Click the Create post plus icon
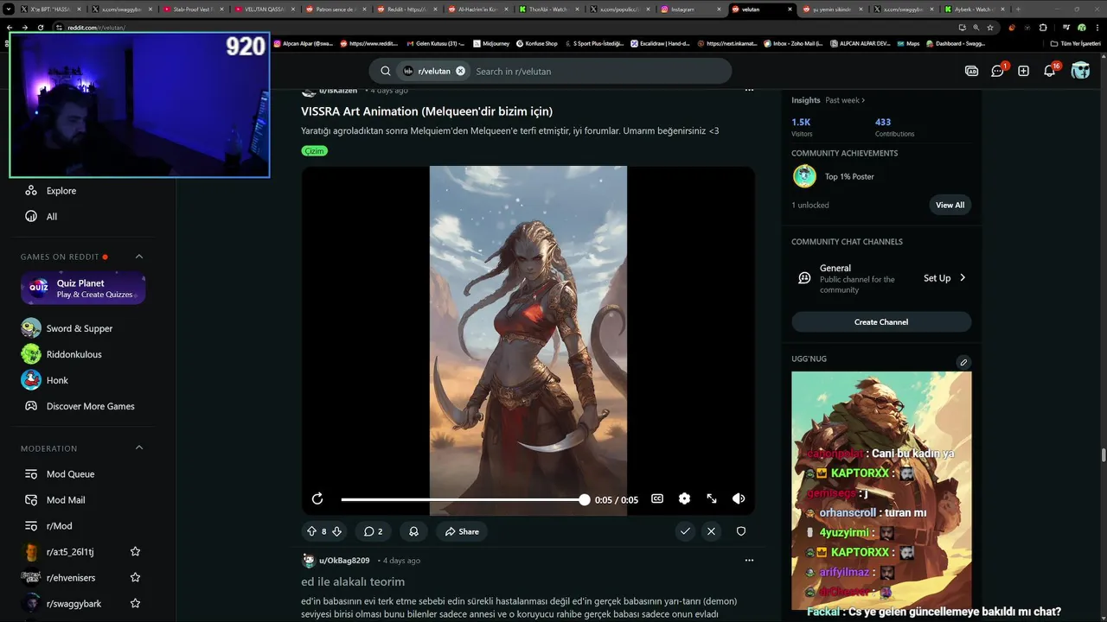Screen dimensions: 1107x622 tap(1023, 71)
